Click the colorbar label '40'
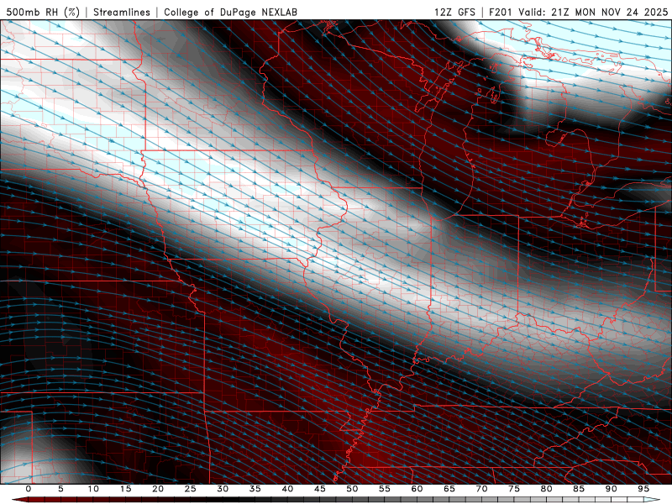The image size is (672, 504). click(x=287, y=489)
